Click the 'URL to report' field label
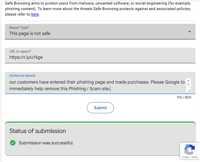This screenshot has width=200, height=162. pos(20,51)
